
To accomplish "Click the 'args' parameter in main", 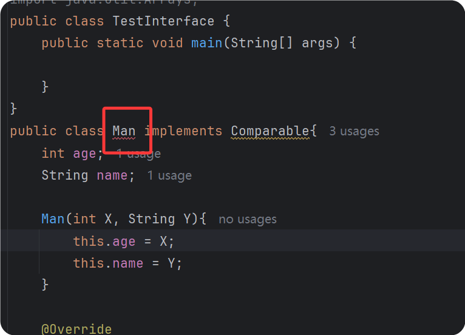I will tap(317, 43).
